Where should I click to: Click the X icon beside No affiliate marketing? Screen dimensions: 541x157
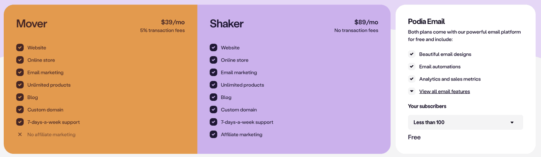point(20,134)
